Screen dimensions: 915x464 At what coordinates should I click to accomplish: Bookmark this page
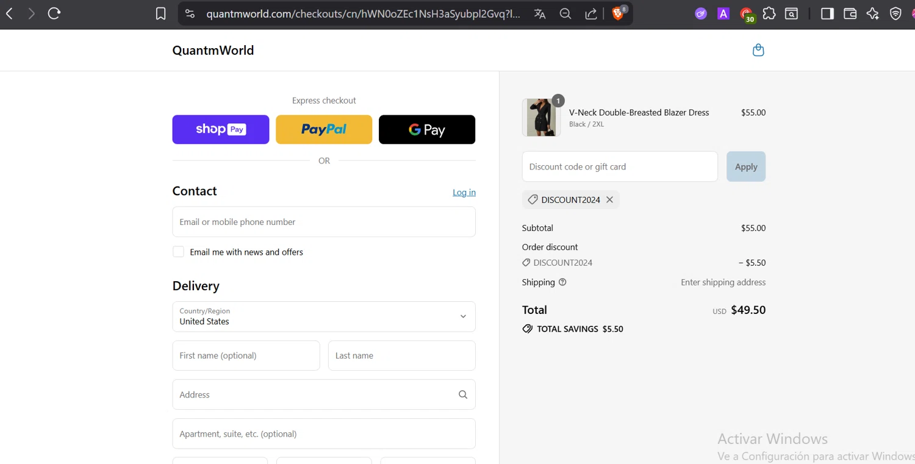click(160, 13)
